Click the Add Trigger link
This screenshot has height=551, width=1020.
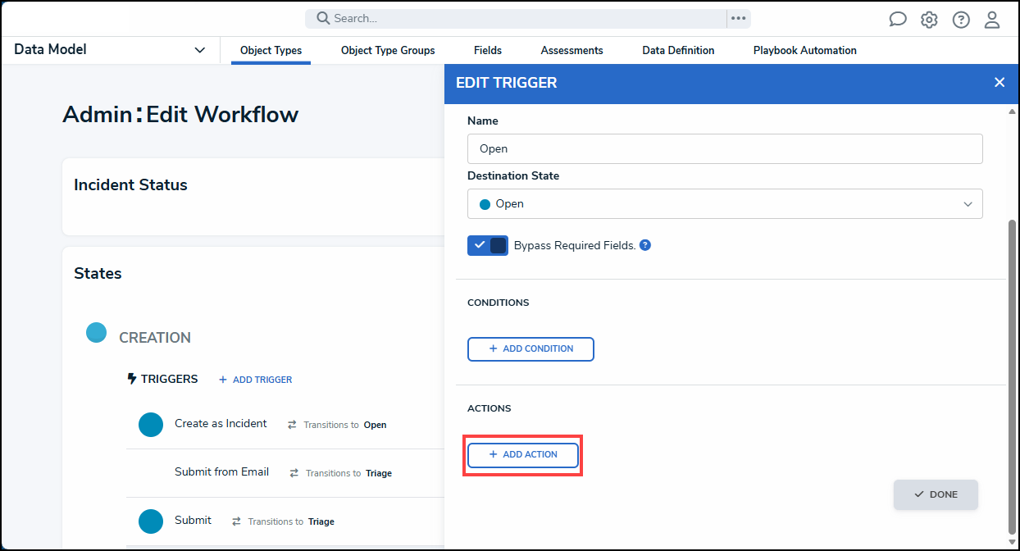255,380
